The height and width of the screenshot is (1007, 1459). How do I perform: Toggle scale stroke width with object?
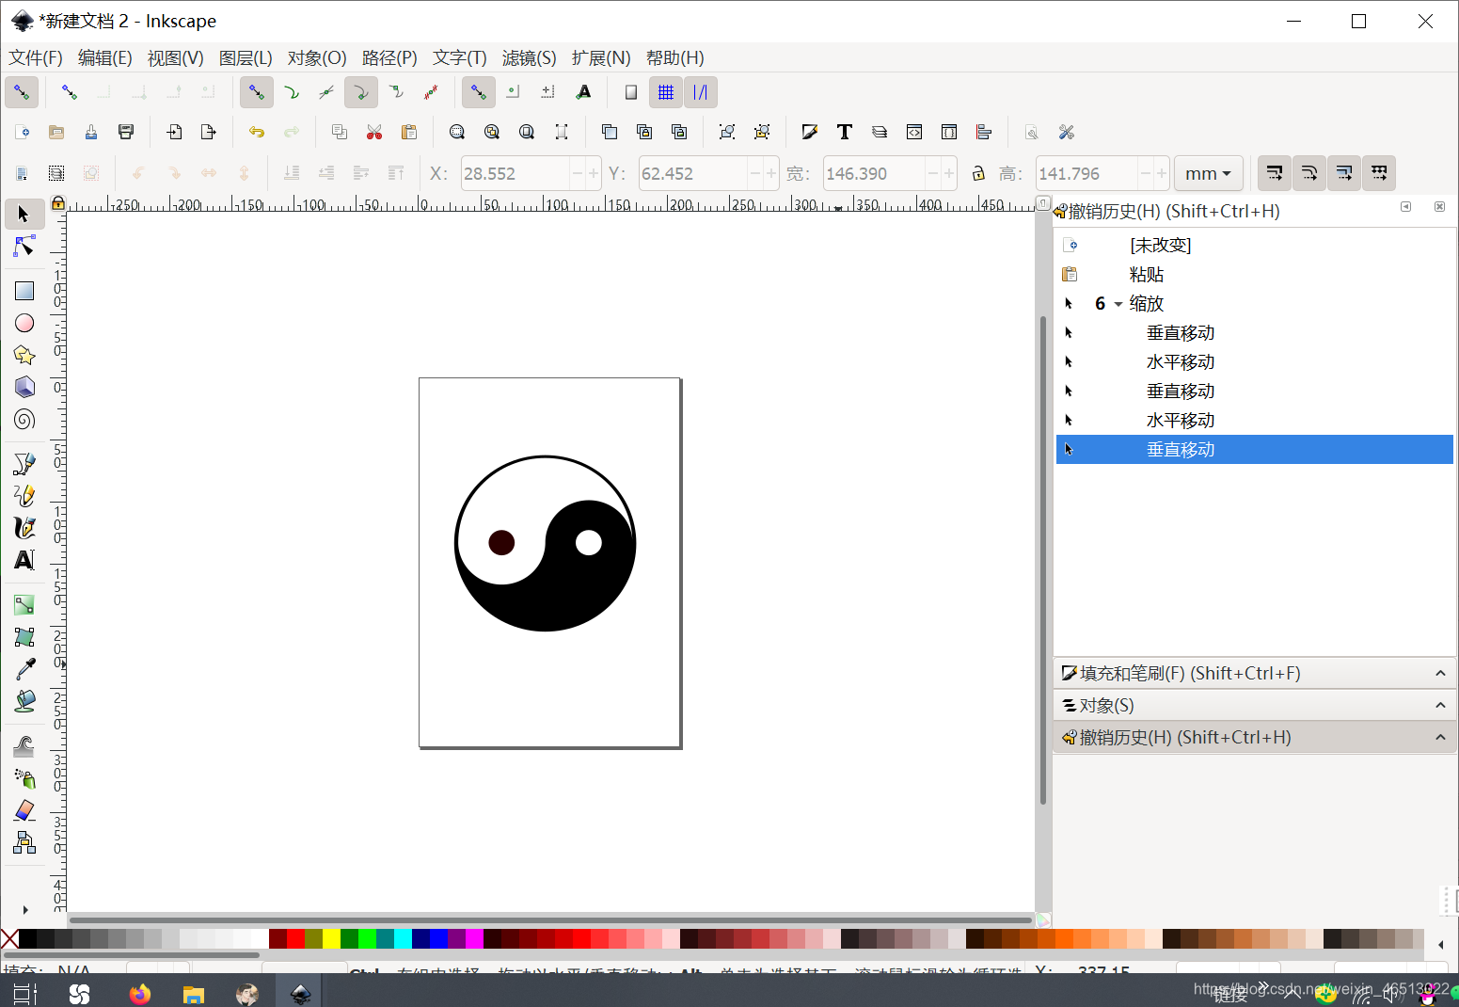(x=1275, y=173)
